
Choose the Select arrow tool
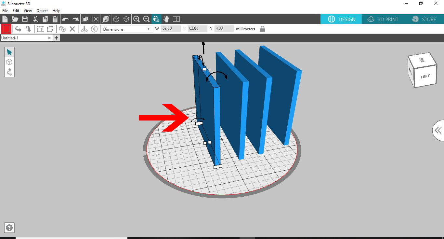[x=9, y=52]
